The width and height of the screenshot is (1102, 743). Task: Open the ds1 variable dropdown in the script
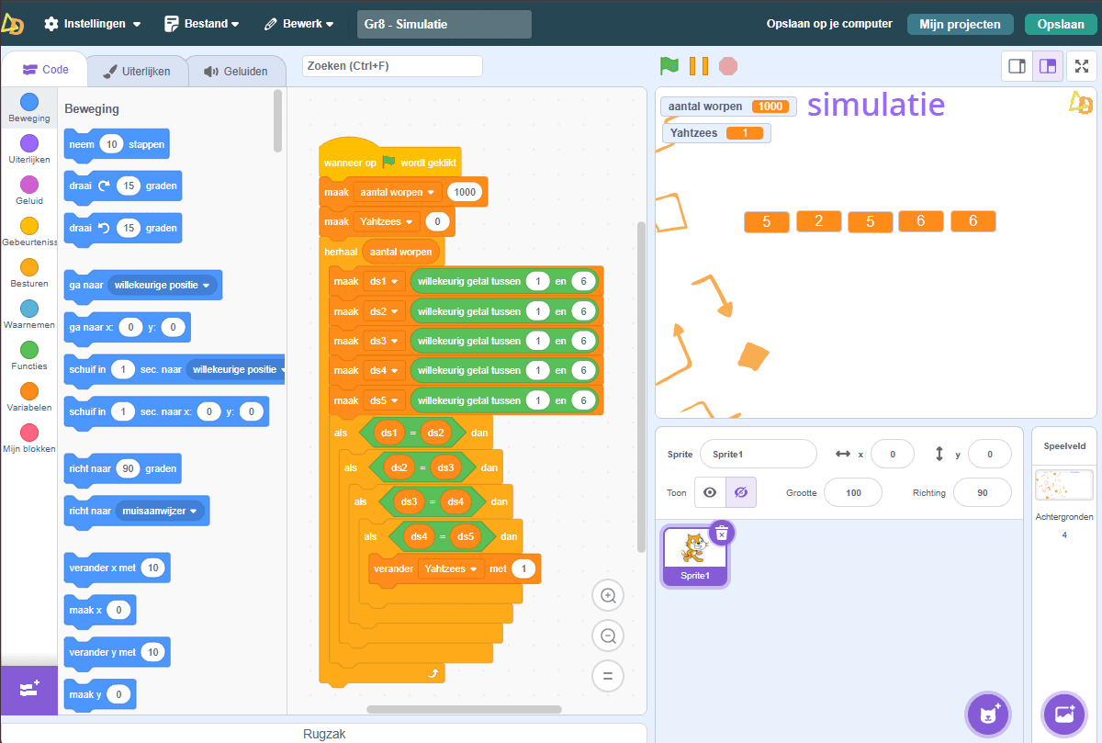click(384, 281)
